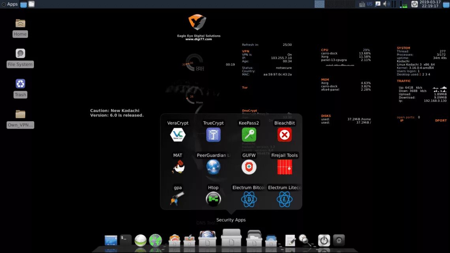Open PeerGuardian Linux globe icon
Viewport: 450px width, 253px height.
[x=213, y=167]
